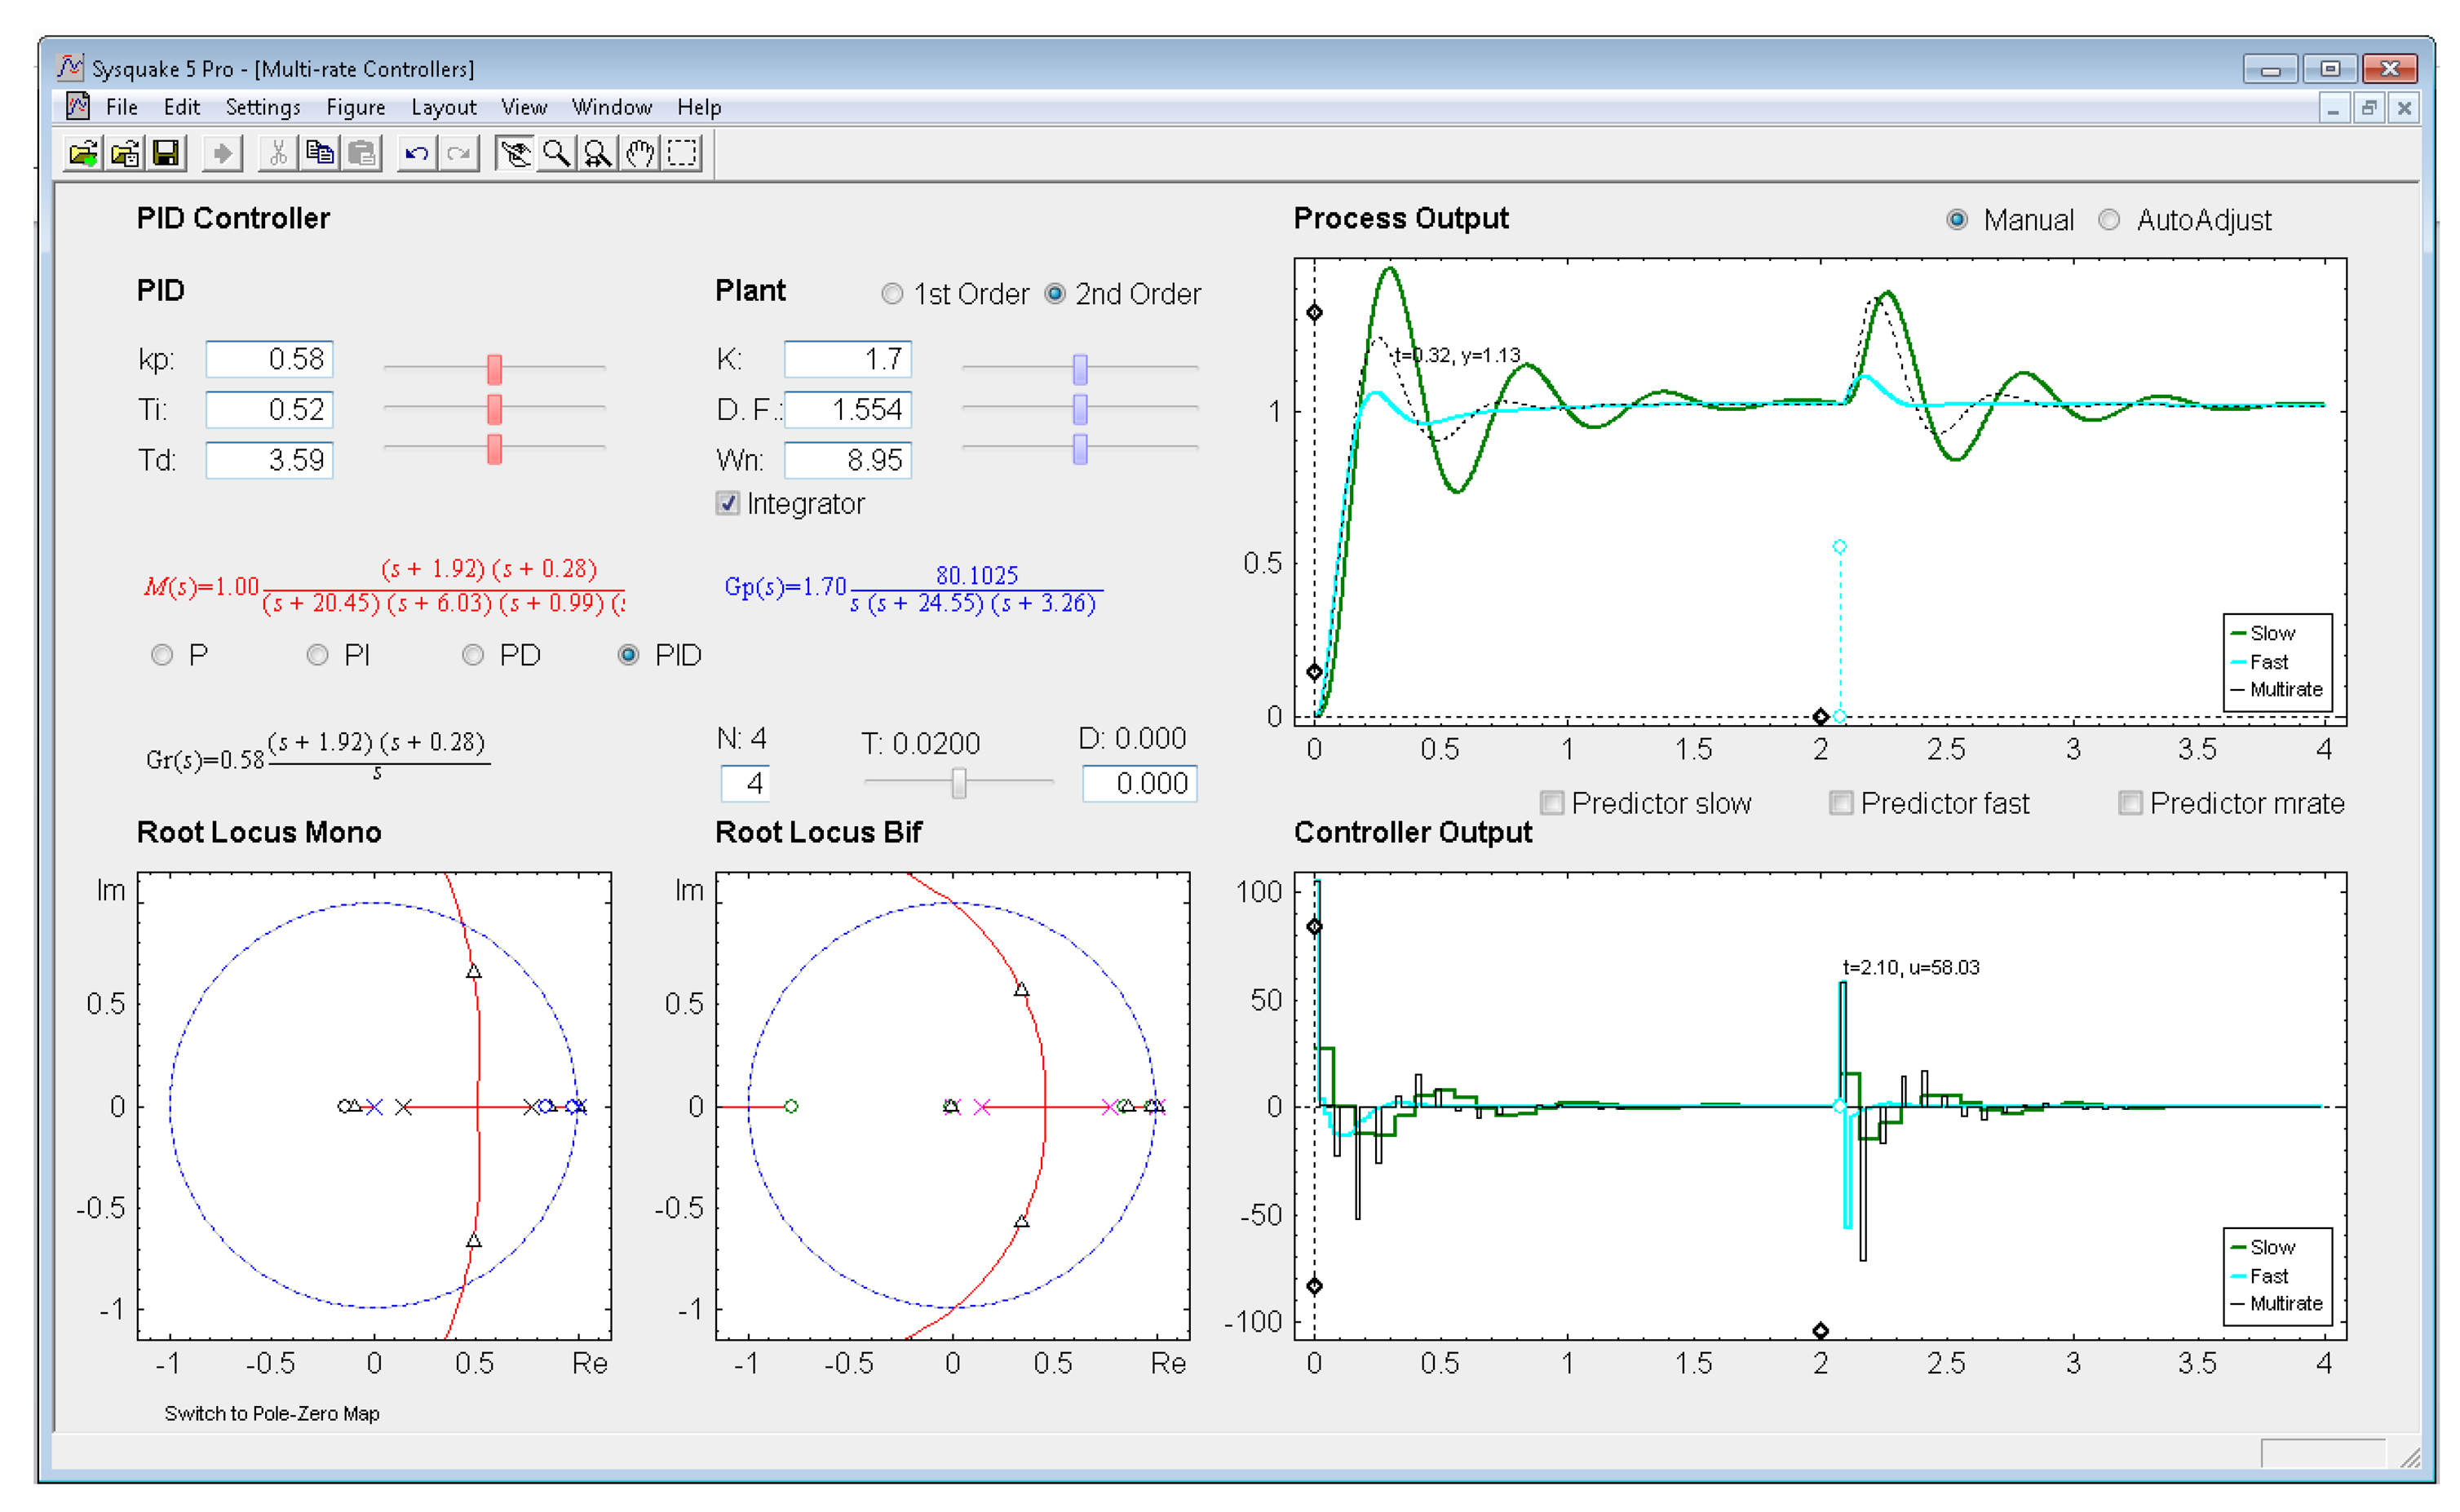
Task: Uncheck the Integrator checkbox
Action: [x=728, y=503]
